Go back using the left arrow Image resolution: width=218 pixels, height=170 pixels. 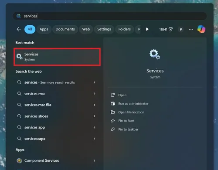click(x=19, y=29)
